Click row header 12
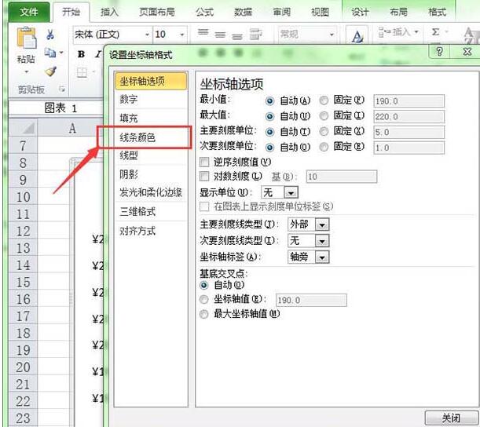 point(24,231)
